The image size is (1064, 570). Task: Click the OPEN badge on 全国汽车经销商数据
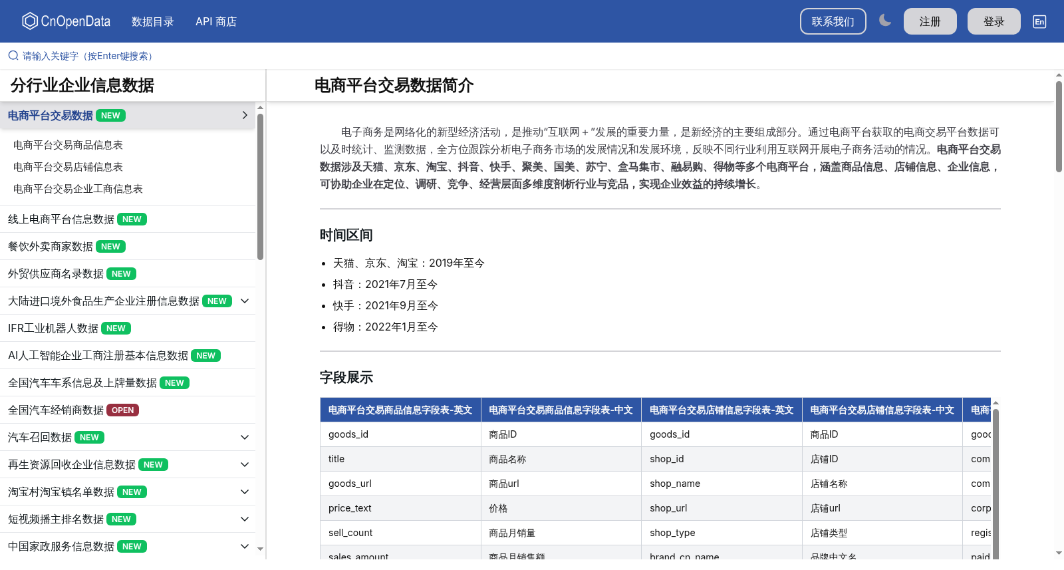click(x=122, y=410)
